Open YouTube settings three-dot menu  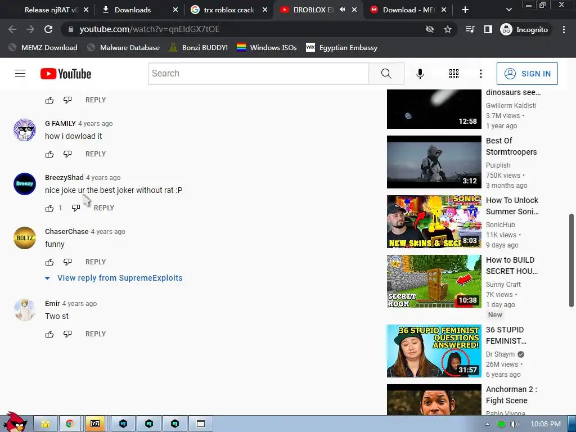480,74
